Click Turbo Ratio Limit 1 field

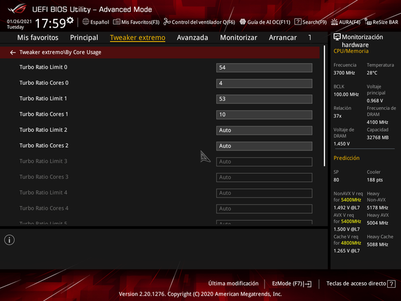[x=264, y=99]
